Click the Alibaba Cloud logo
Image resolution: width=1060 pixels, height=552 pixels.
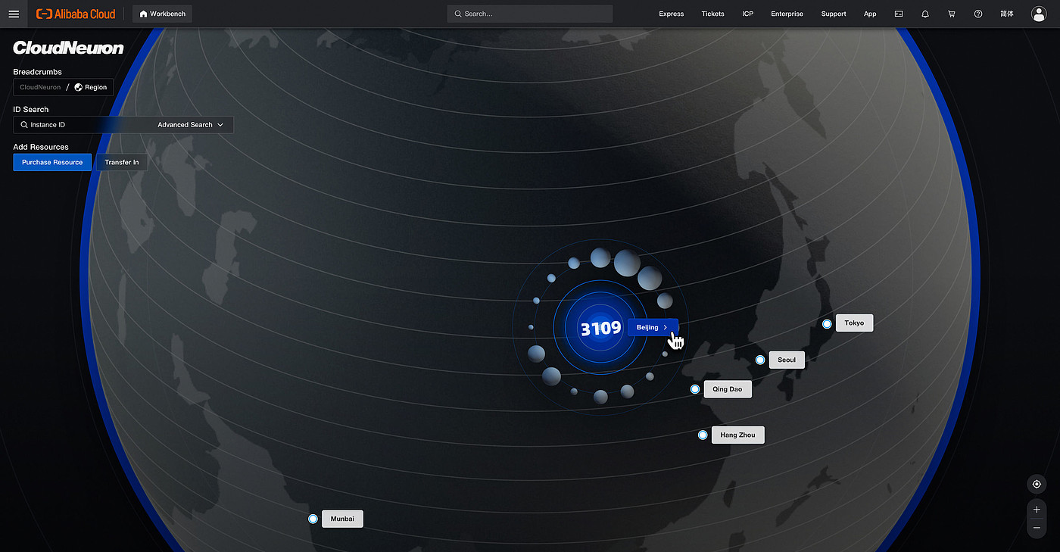pyautogui.click(x=76, y=14)
